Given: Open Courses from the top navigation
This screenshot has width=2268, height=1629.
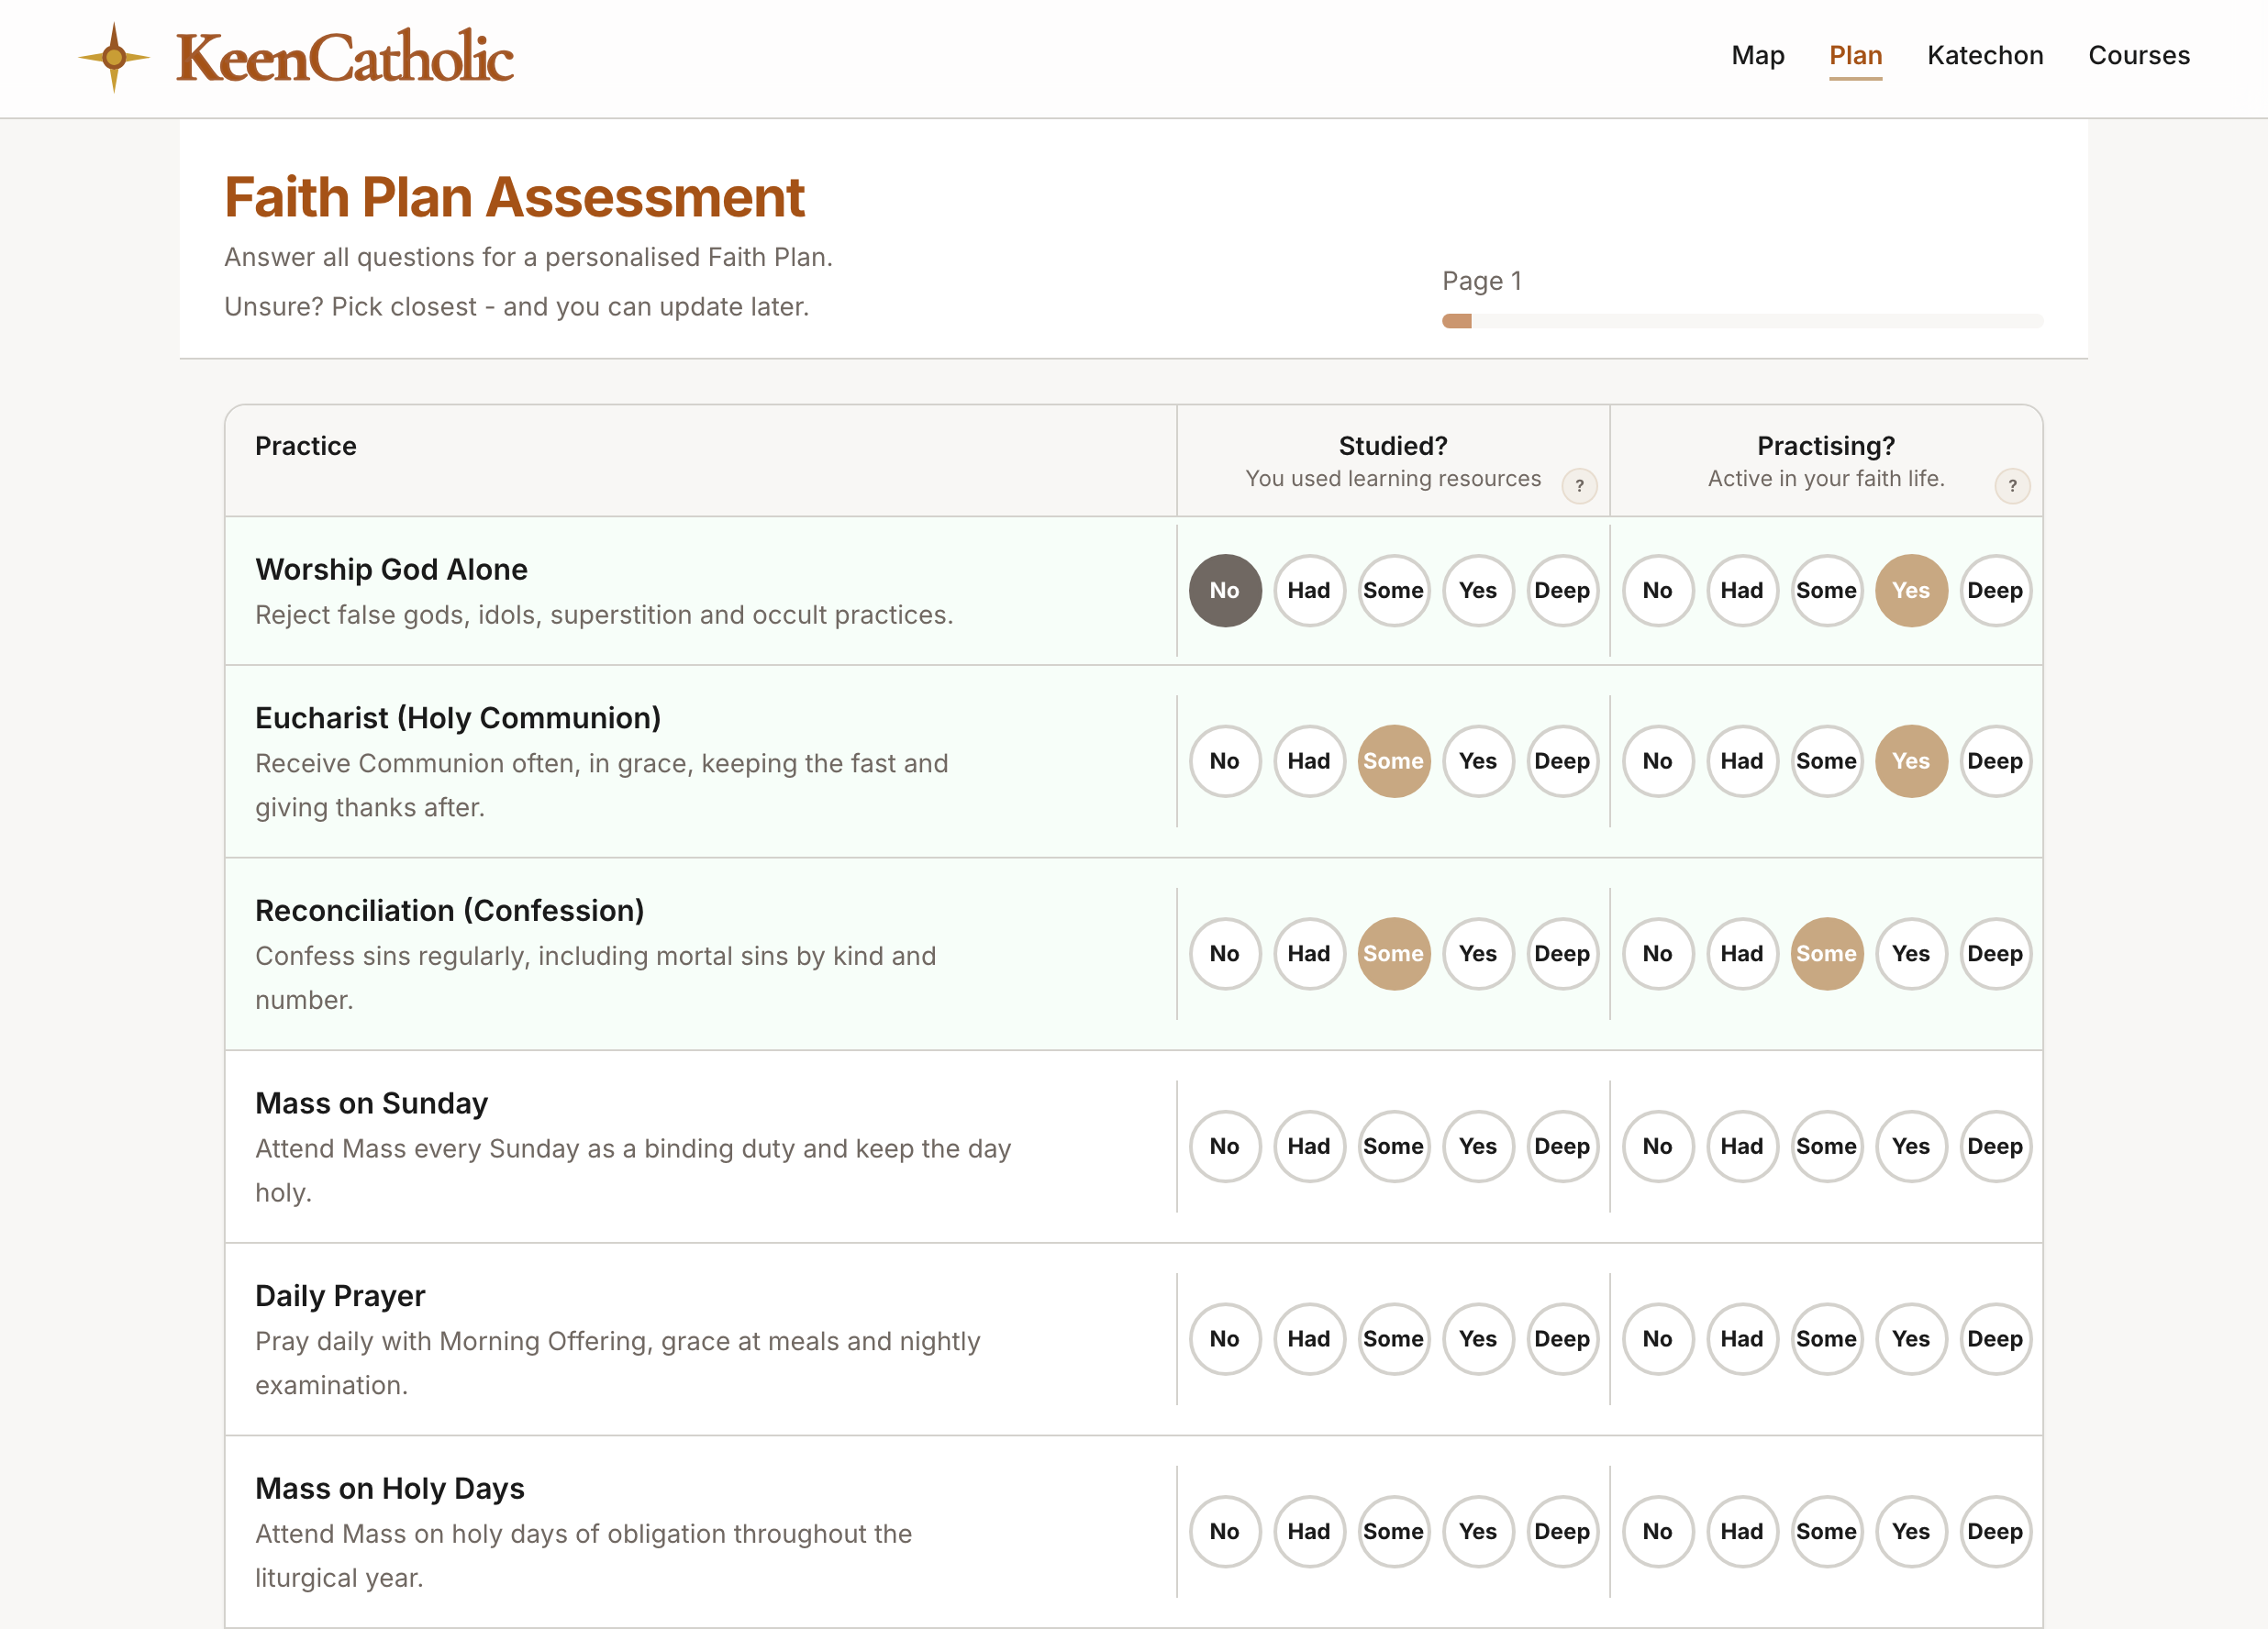Looking at the screenshot, I should [2139, 55].
